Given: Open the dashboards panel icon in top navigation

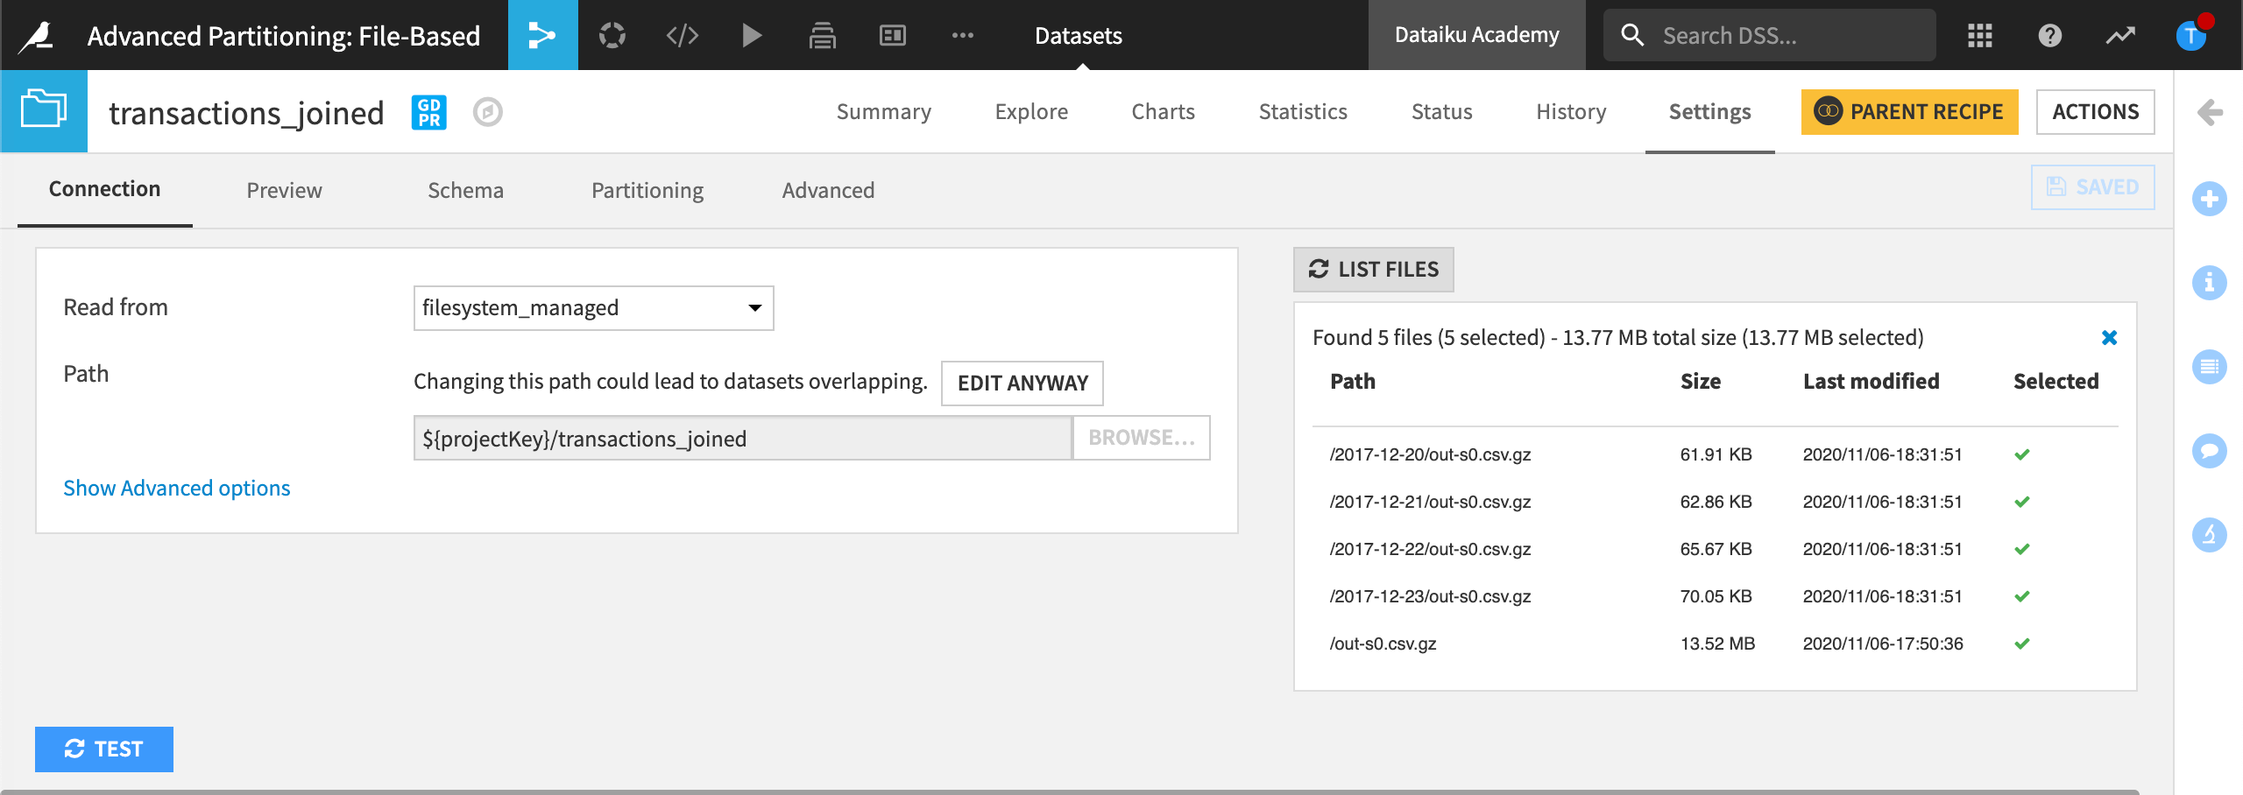Looking at the screenshot, I should click(892, 35).
